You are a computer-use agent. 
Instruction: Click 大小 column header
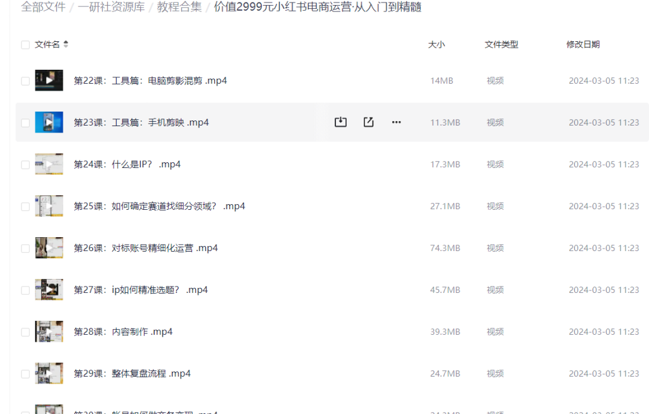(436, 44)
